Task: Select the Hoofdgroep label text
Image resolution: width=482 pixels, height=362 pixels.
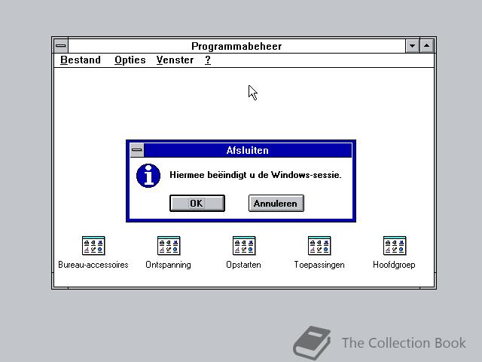Action: (394, 265)
